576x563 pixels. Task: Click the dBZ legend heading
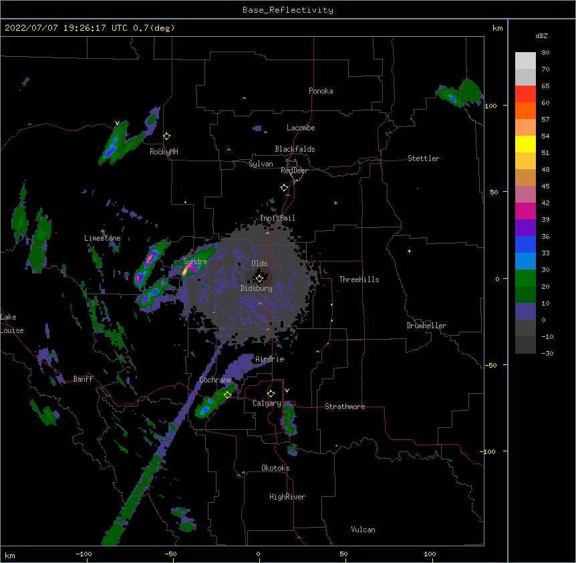coord(541,35)
